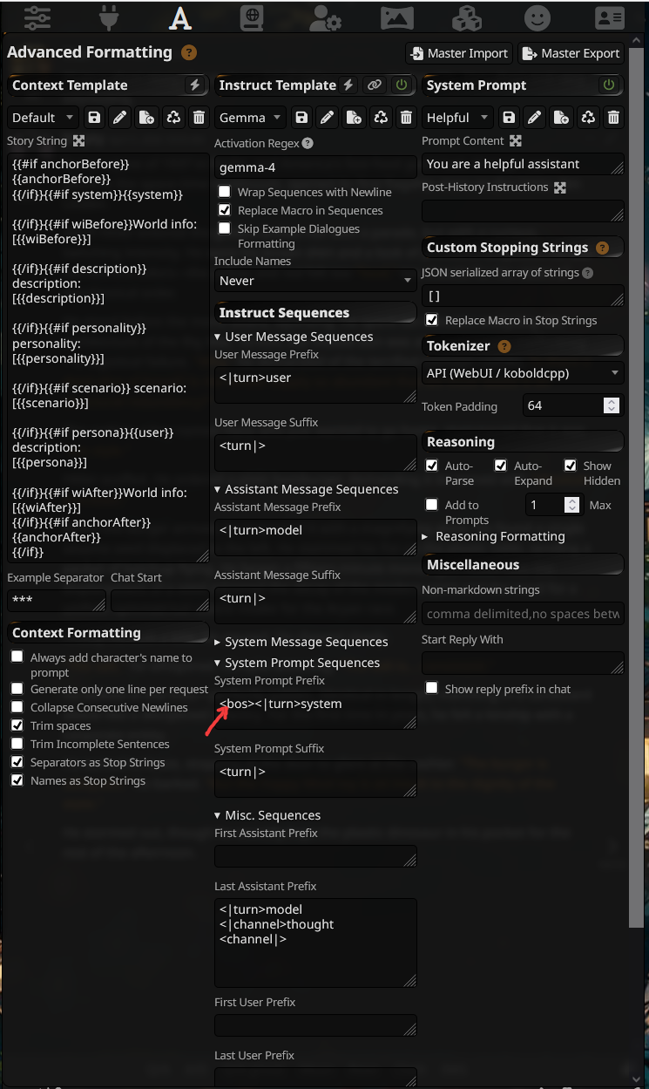The height and width of the screenshot is (1089, 649).
Task: Open World Info book-globe icon
Action: pyautogui.click(x=252, y=17)
